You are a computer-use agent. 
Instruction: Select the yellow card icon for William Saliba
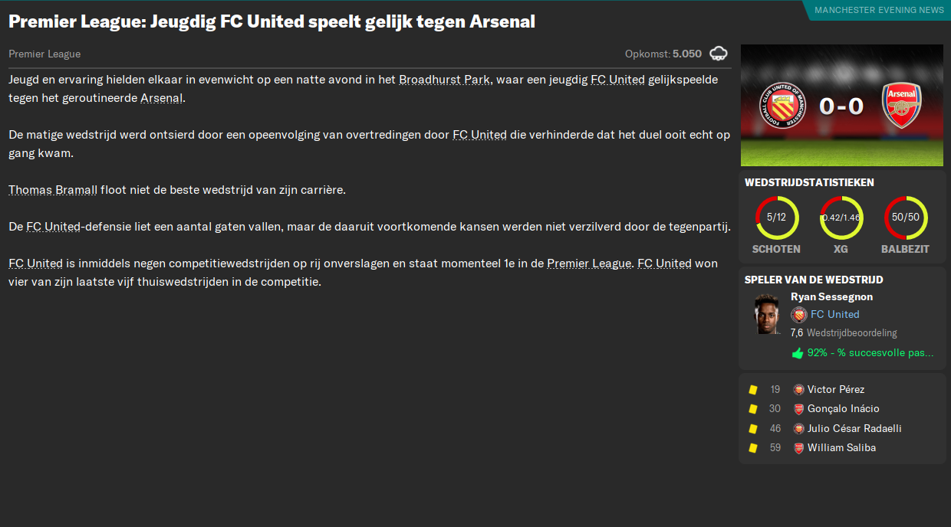coord(753,447)
